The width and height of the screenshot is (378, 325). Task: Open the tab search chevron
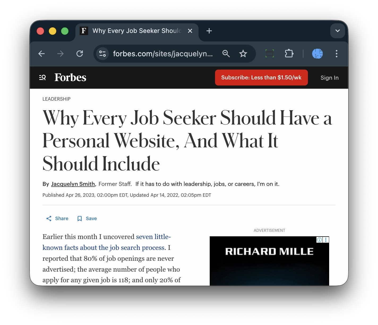(337, 31)
